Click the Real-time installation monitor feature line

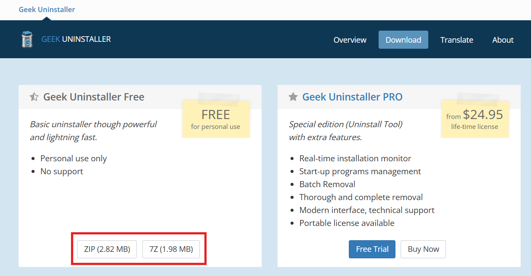(355, 158)
